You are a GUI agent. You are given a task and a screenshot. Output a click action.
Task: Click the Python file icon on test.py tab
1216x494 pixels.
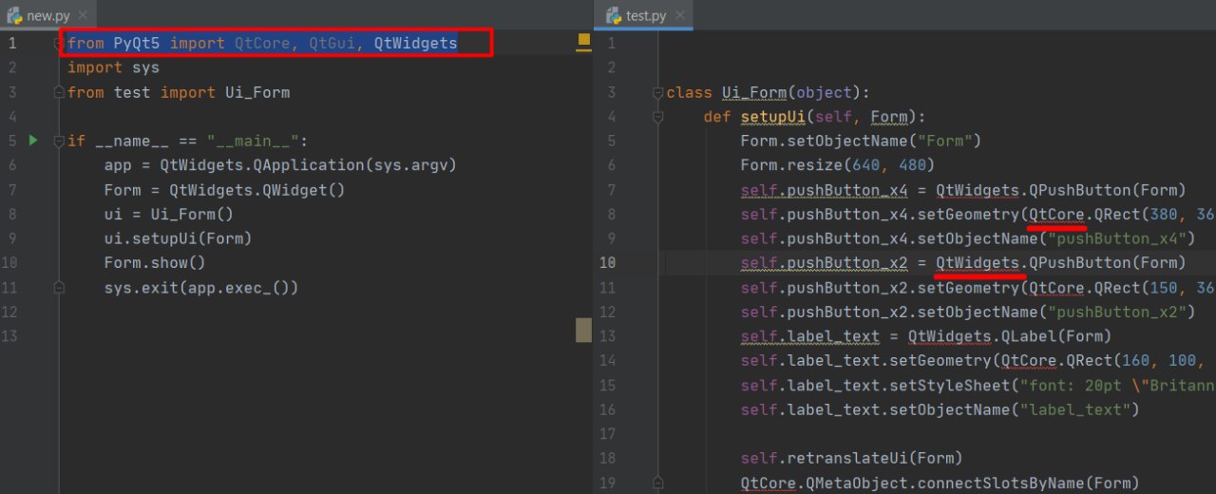[x=614, y=16]
